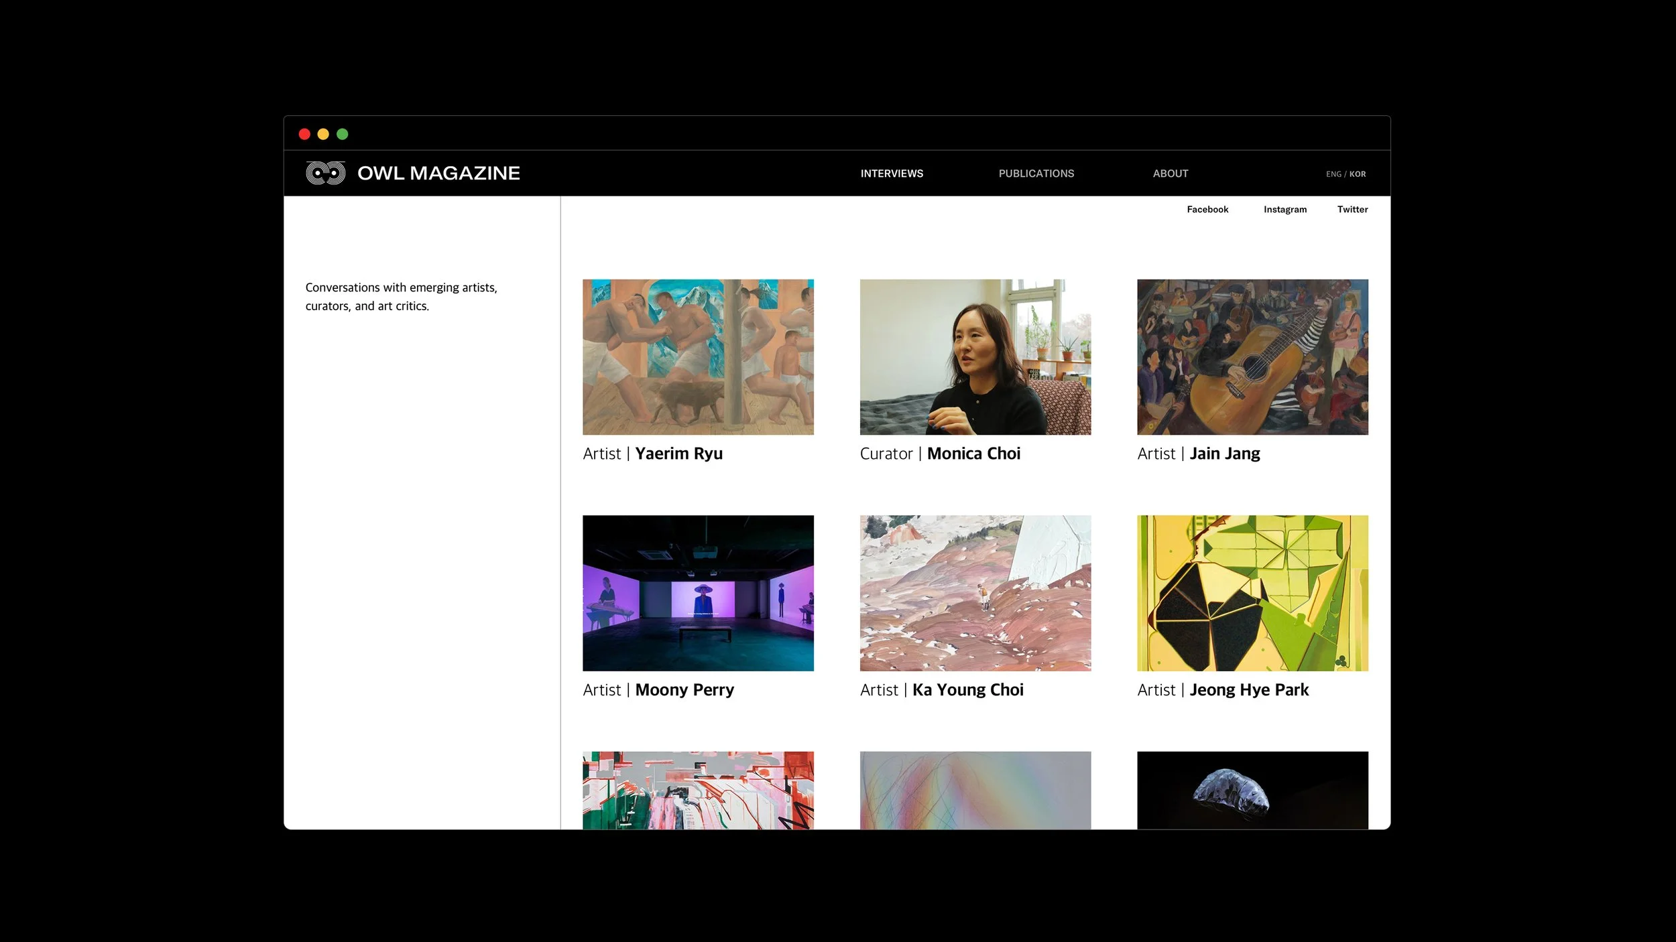Open the Twitter social link
Screen dimensions: 1676x942
[x=1352, y=210]
